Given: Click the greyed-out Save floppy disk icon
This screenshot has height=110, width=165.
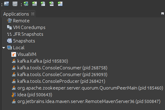Looking at the screenshot, I should pos(15,4).
